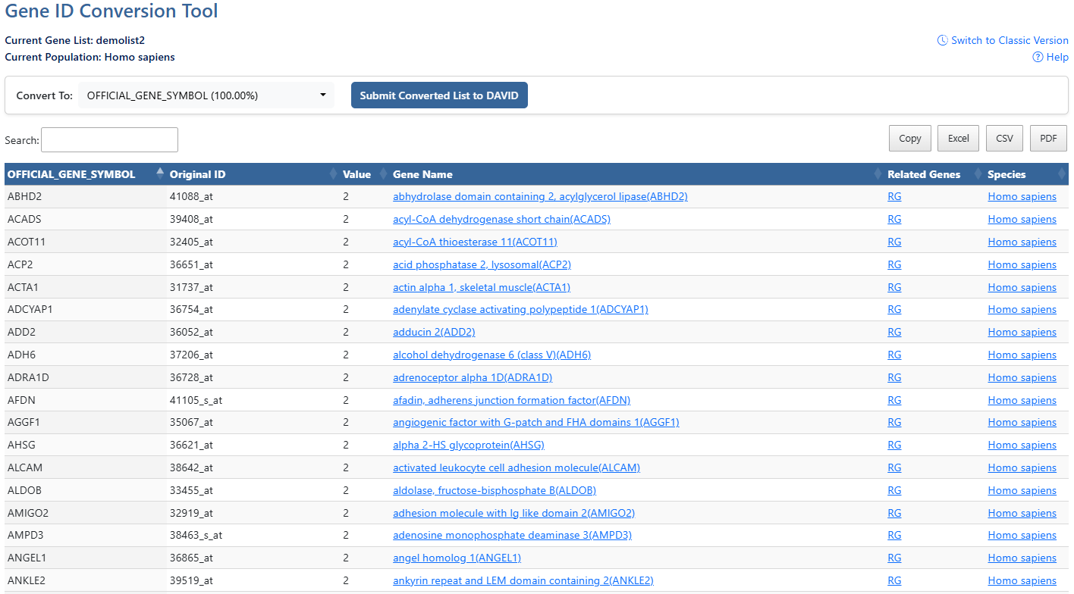Click the adducin 2(ADD2) gene name link
The image size is (1074, 594).
coord(434,332)
